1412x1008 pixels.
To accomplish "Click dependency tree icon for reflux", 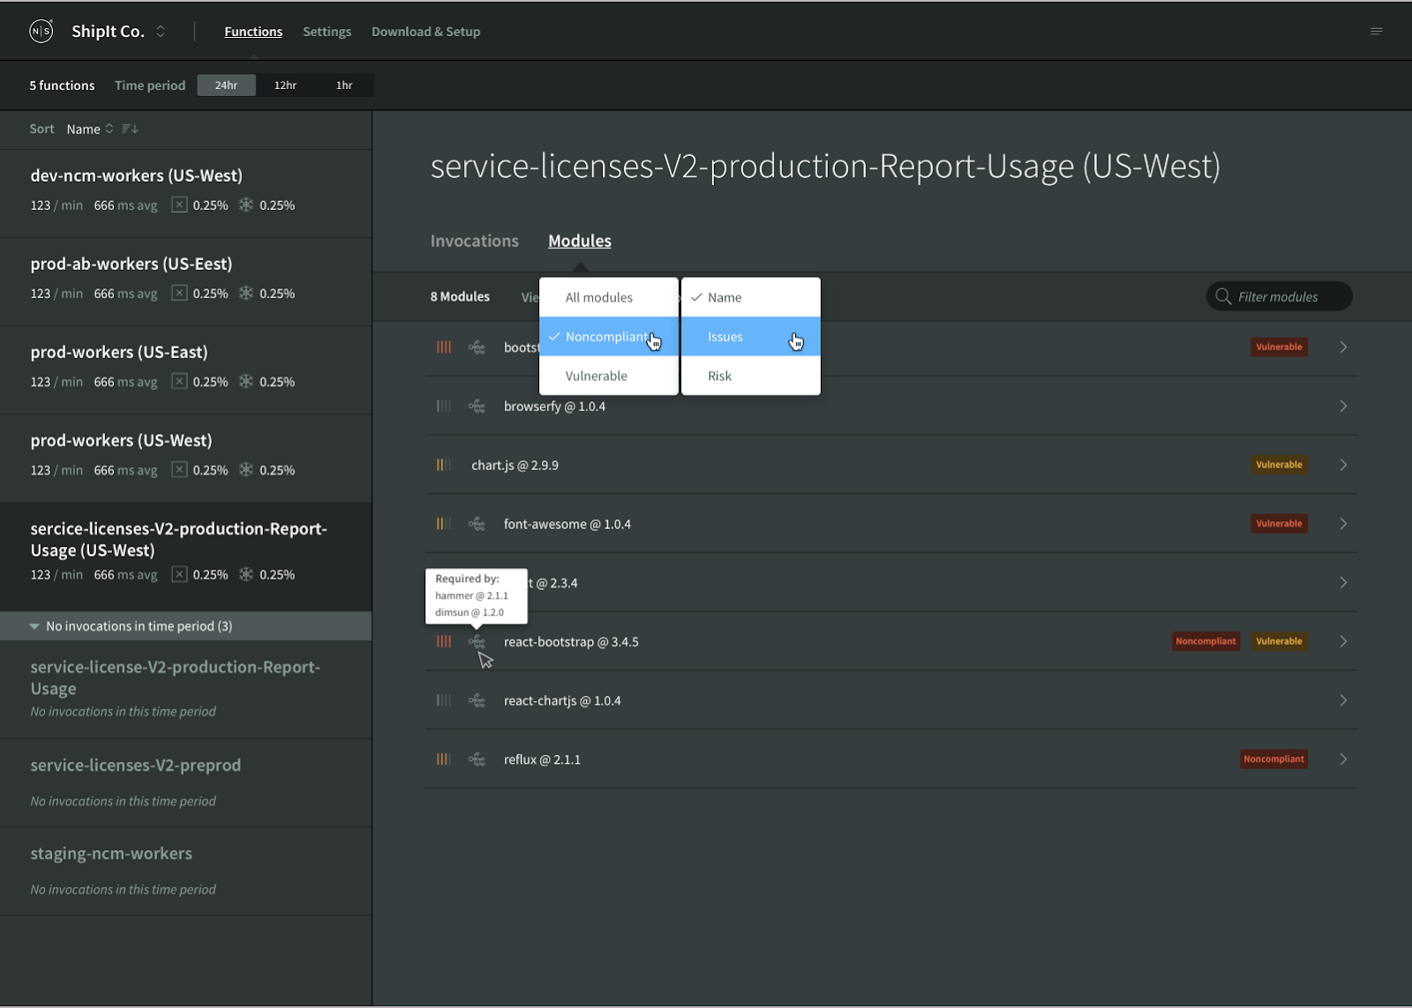I will pyautogui.click(x=477, y=759).
